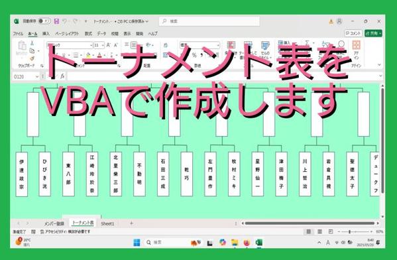Click the search box in title bar

(209, 21)
